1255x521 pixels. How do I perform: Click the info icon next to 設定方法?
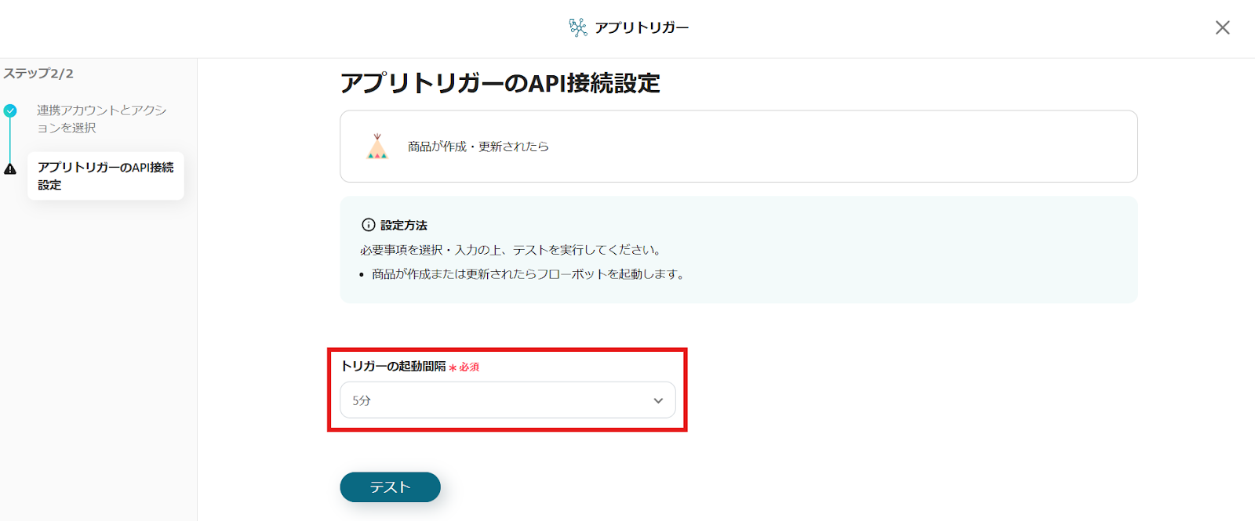click(x=368, y=225)
